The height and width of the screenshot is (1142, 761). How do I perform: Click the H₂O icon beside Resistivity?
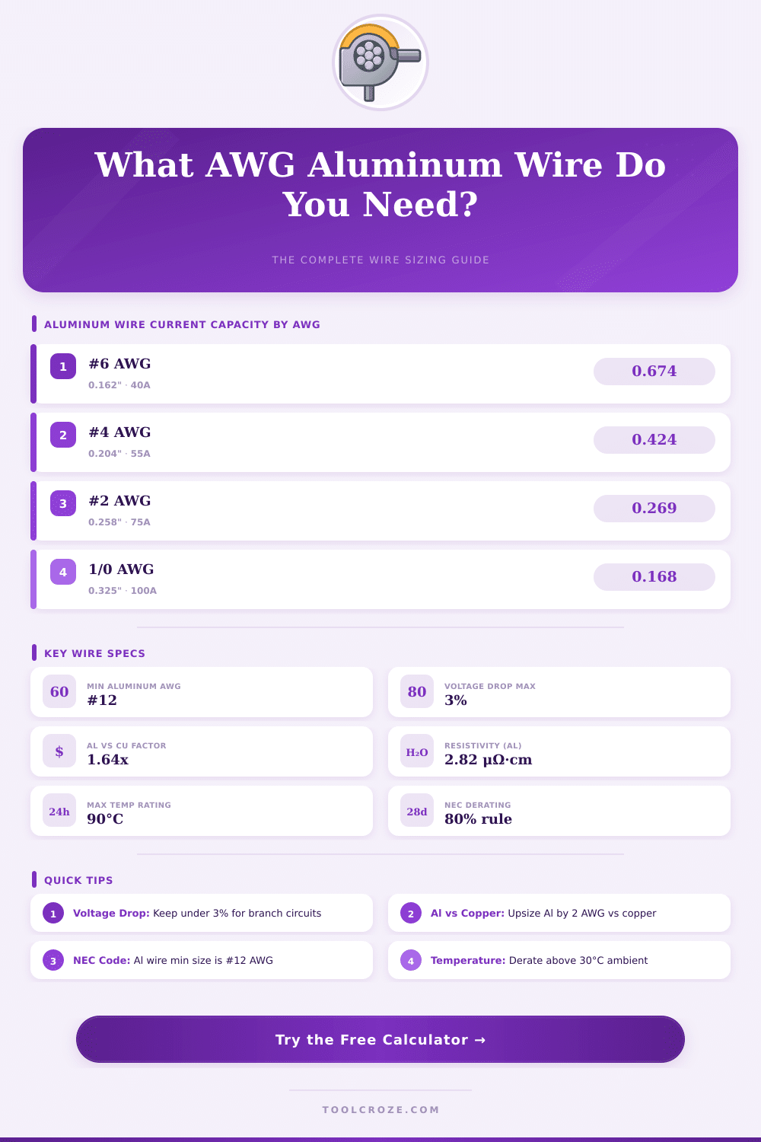417,751
